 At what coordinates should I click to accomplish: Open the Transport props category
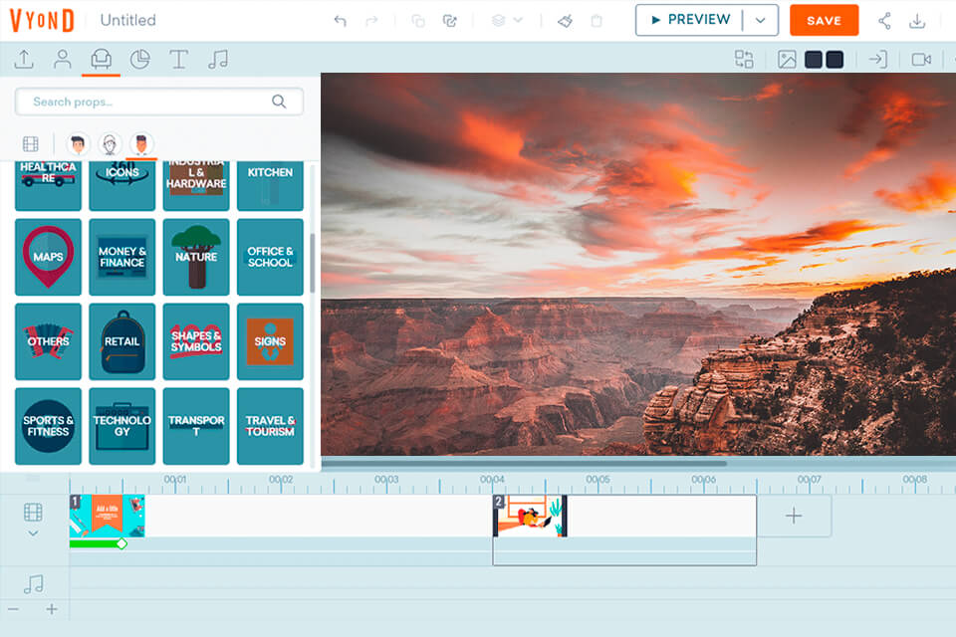tap(196, 426)
